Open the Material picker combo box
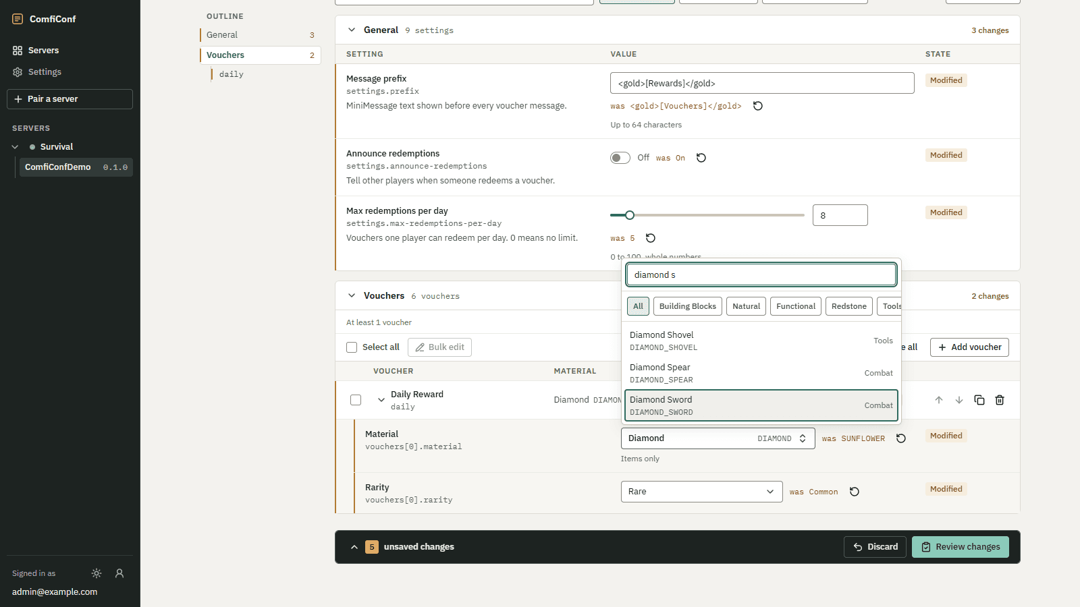Screen dimensions: 1080x607 click(x=718, y=438)
